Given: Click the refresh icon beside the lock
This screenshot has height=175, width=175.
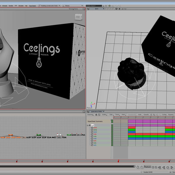Looking at the screenshot, I should pyautogui.click(x=99, y=115).
